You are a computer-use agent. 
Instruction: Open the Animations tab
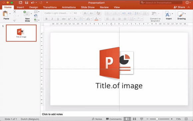[69, 7]
